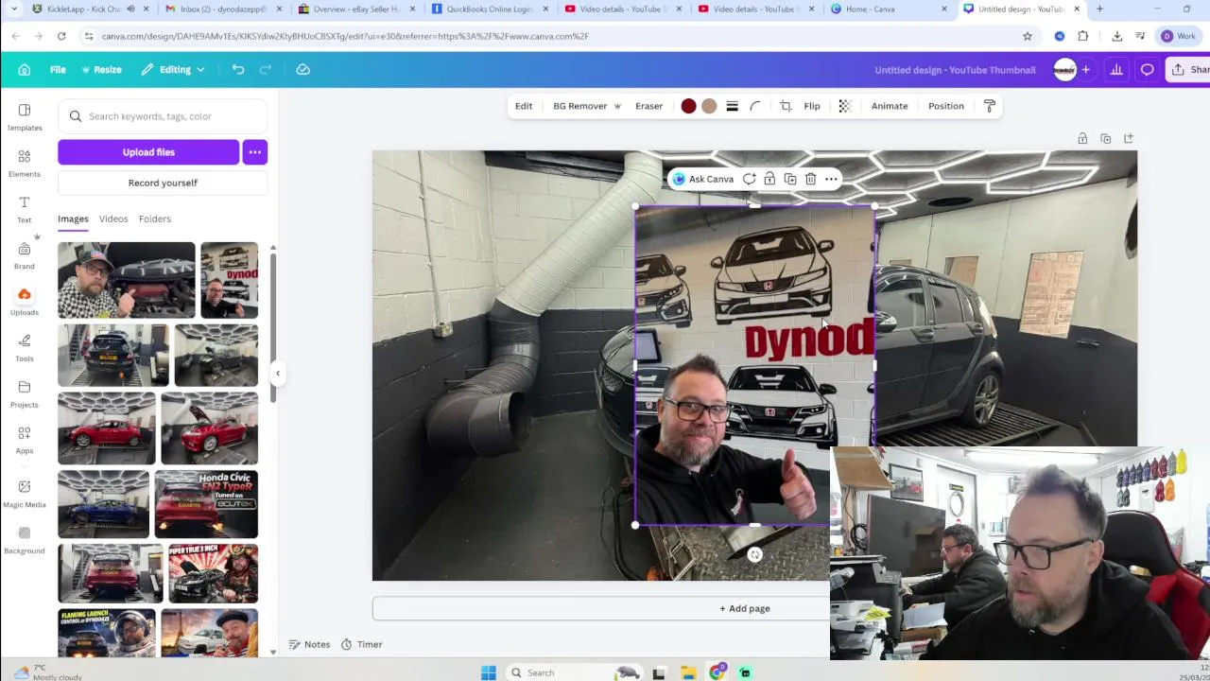The width and height of the screenshot is (1210, 681).
Task: Open the transparency checkerboard control
Action: click(845, 106)
